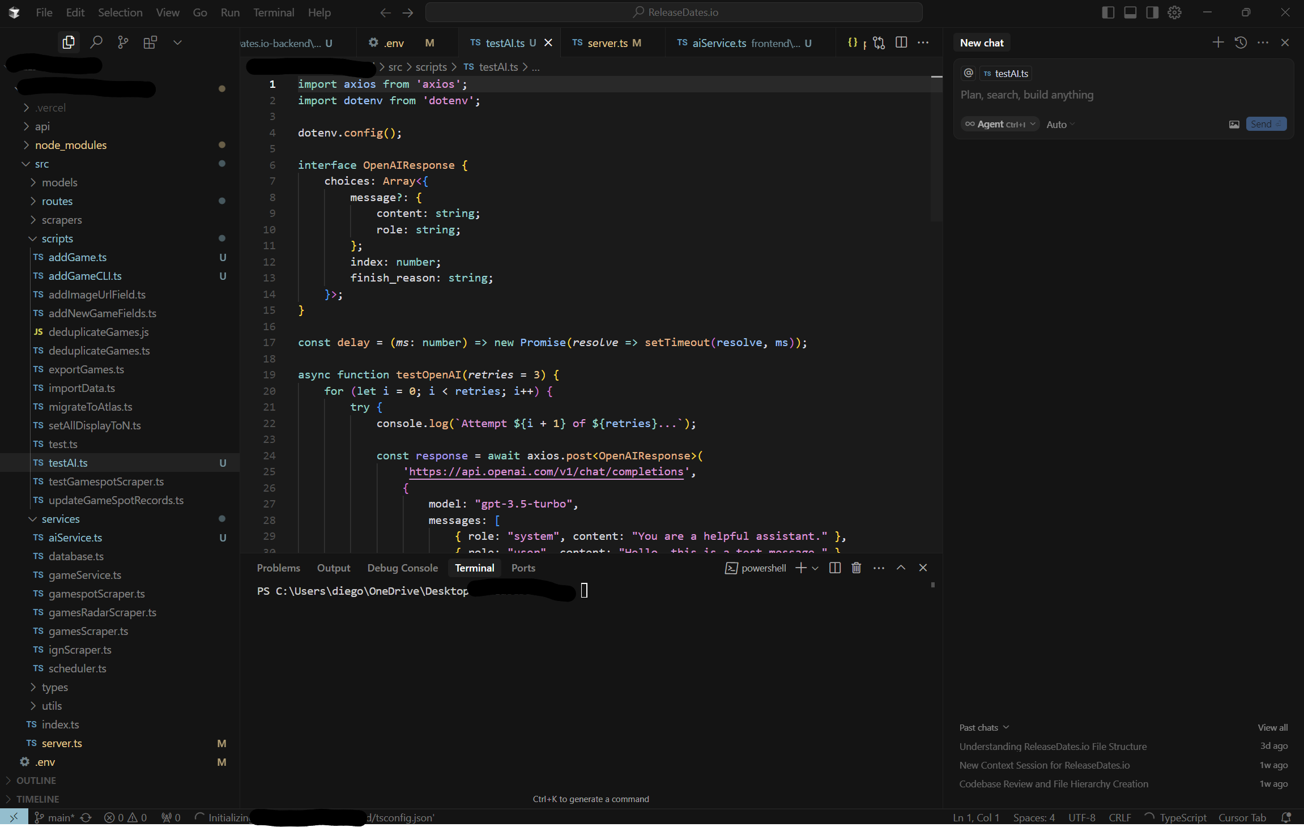Switch to the server.ts editor tab
This screenshot has width=1304, height=827.
tap(607, 43)
